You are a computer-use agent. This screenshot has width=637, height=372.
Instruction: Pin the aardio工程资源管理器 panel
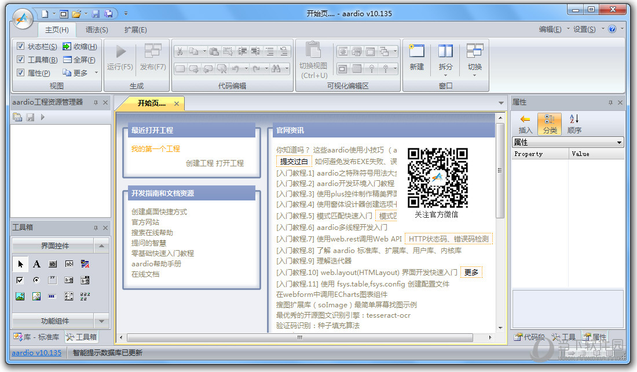96,102
